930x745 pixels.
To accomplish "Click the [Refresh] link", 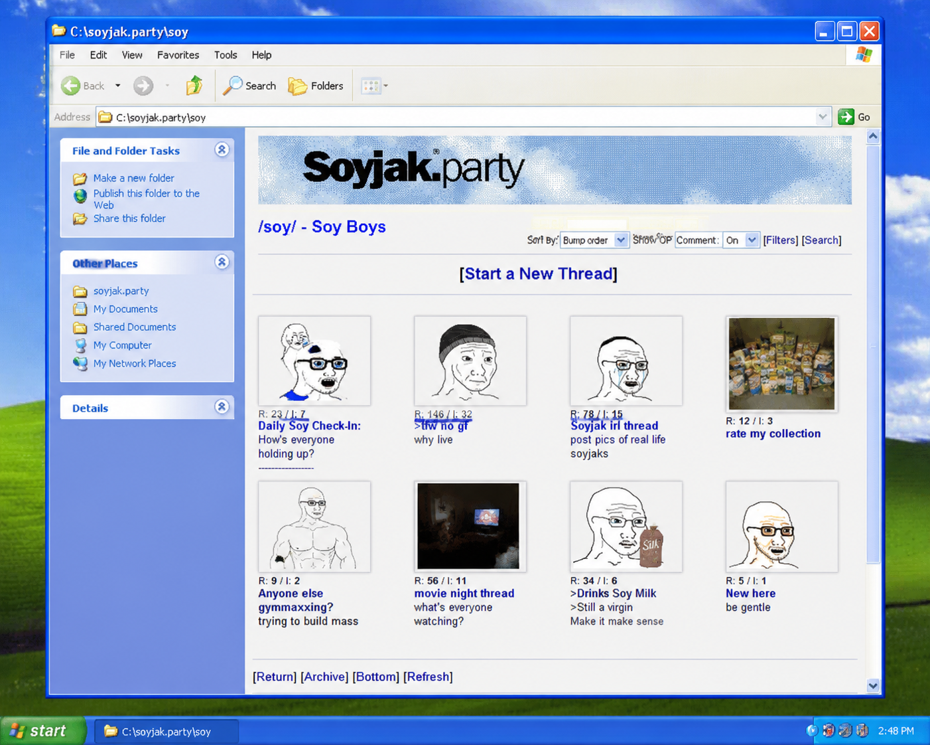I will 428,677.
